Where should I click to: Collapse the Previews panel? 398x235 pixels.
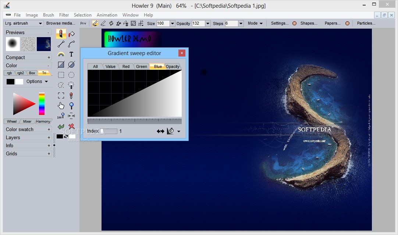48,33
